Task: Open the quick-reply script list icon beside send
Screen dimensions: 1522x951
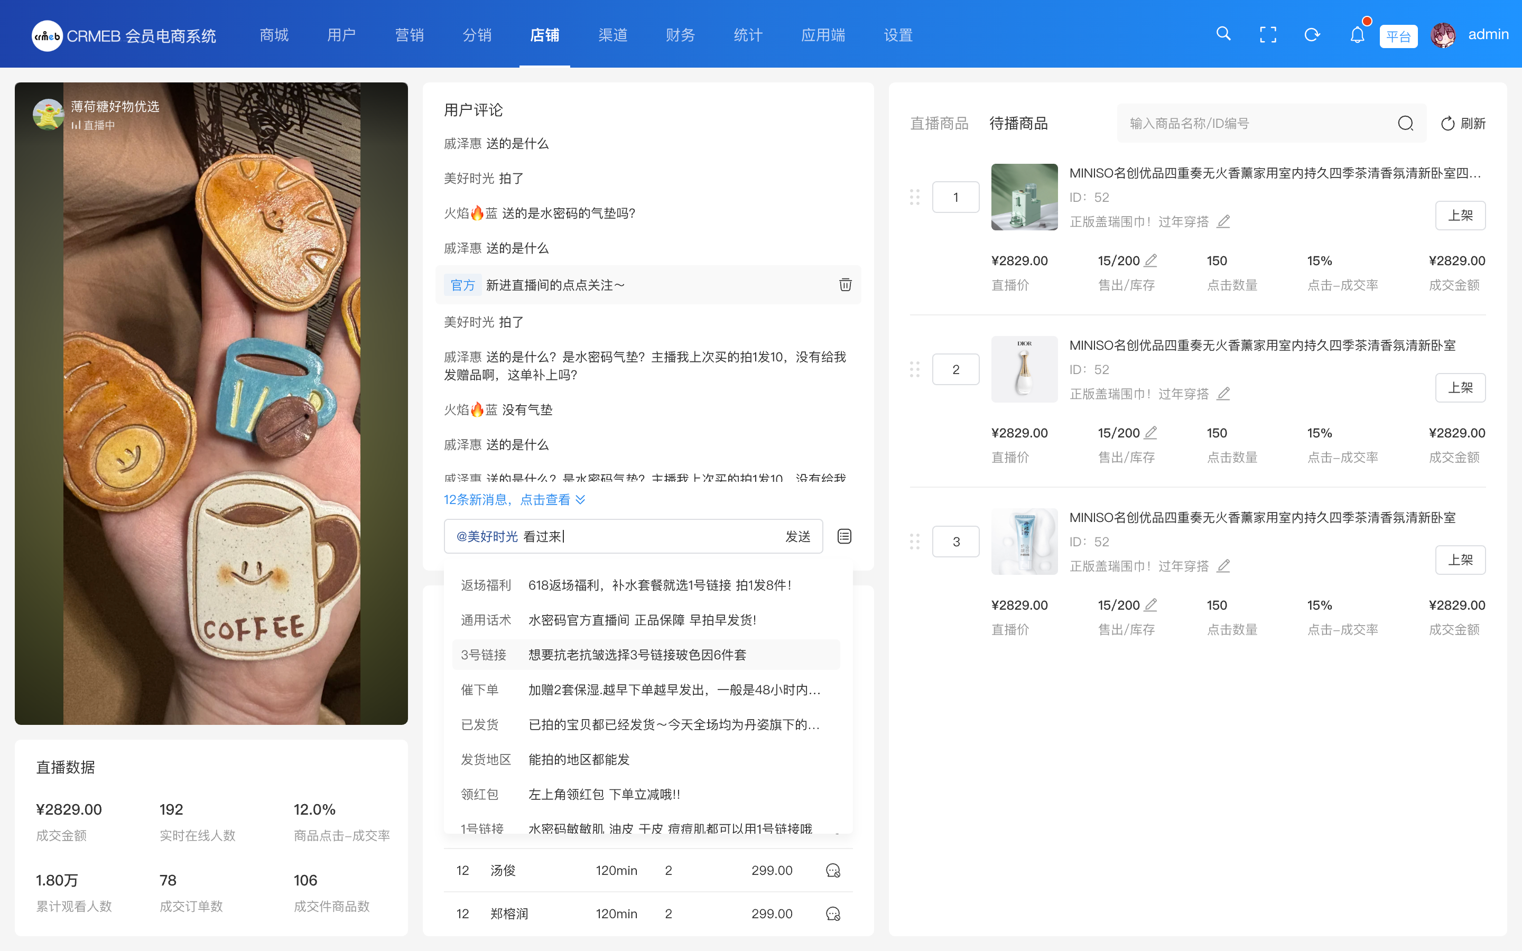Action: coord(844,536)
